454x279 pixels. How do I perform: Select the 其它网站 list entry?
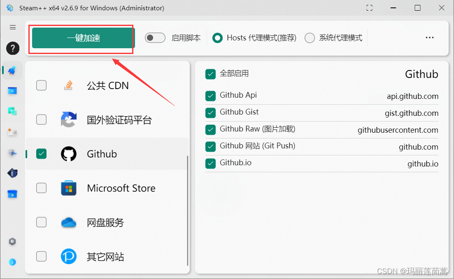click(107, 256)
